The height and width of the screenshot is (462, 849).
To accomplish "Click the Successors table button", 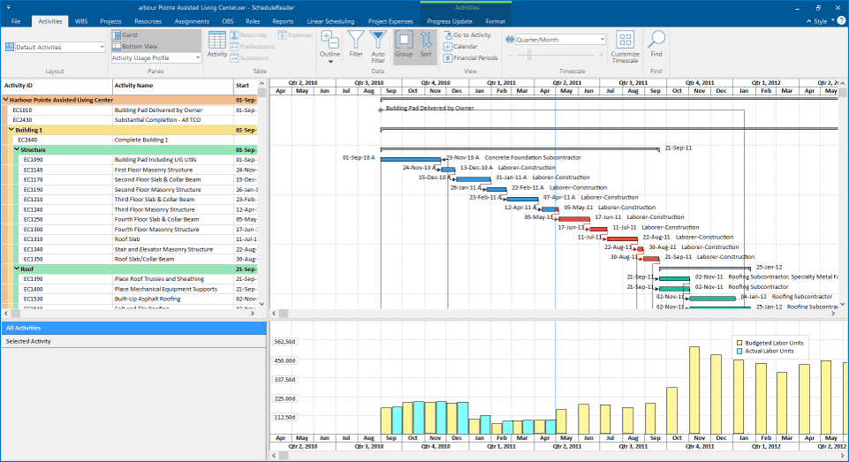I will click(249, 58).
